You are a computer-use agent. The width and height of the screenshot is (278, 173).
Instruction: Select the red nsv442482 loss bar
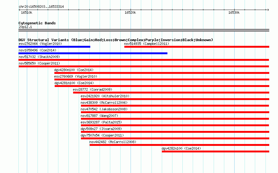click(179, 145)
